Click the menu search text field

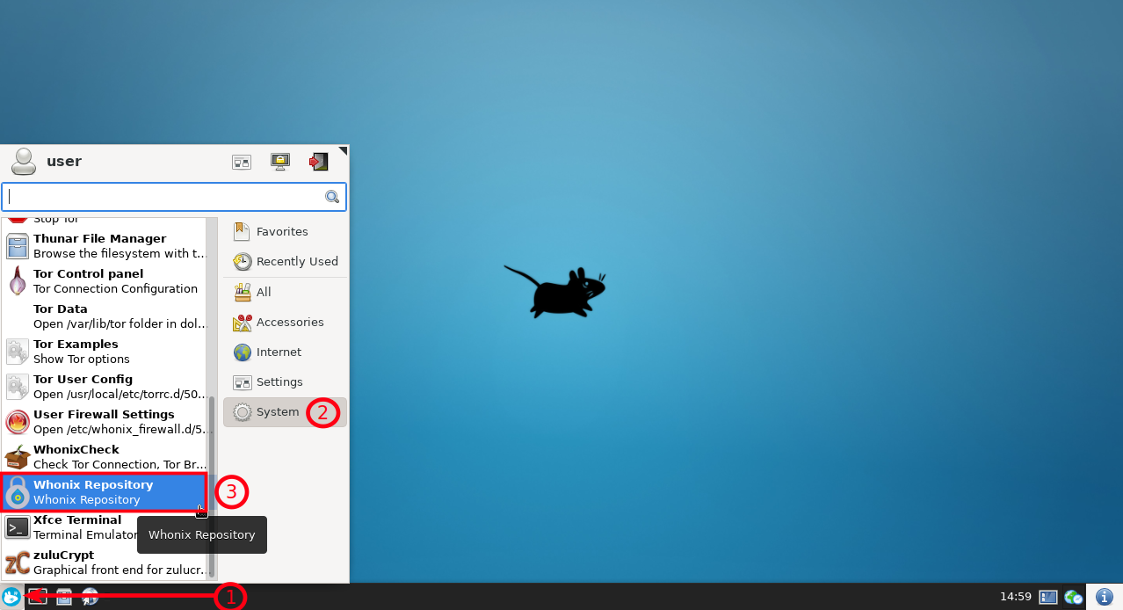pyautogui.click(x=165, y=197)
